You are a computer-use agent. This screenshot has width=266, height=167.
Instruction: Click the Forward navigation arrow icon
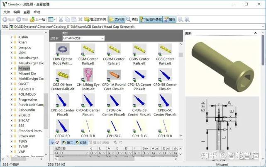click(19, 19)
